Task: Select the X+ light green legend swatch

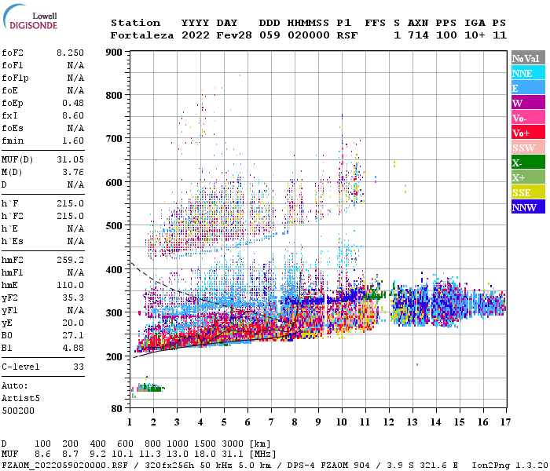Action: 528,177
